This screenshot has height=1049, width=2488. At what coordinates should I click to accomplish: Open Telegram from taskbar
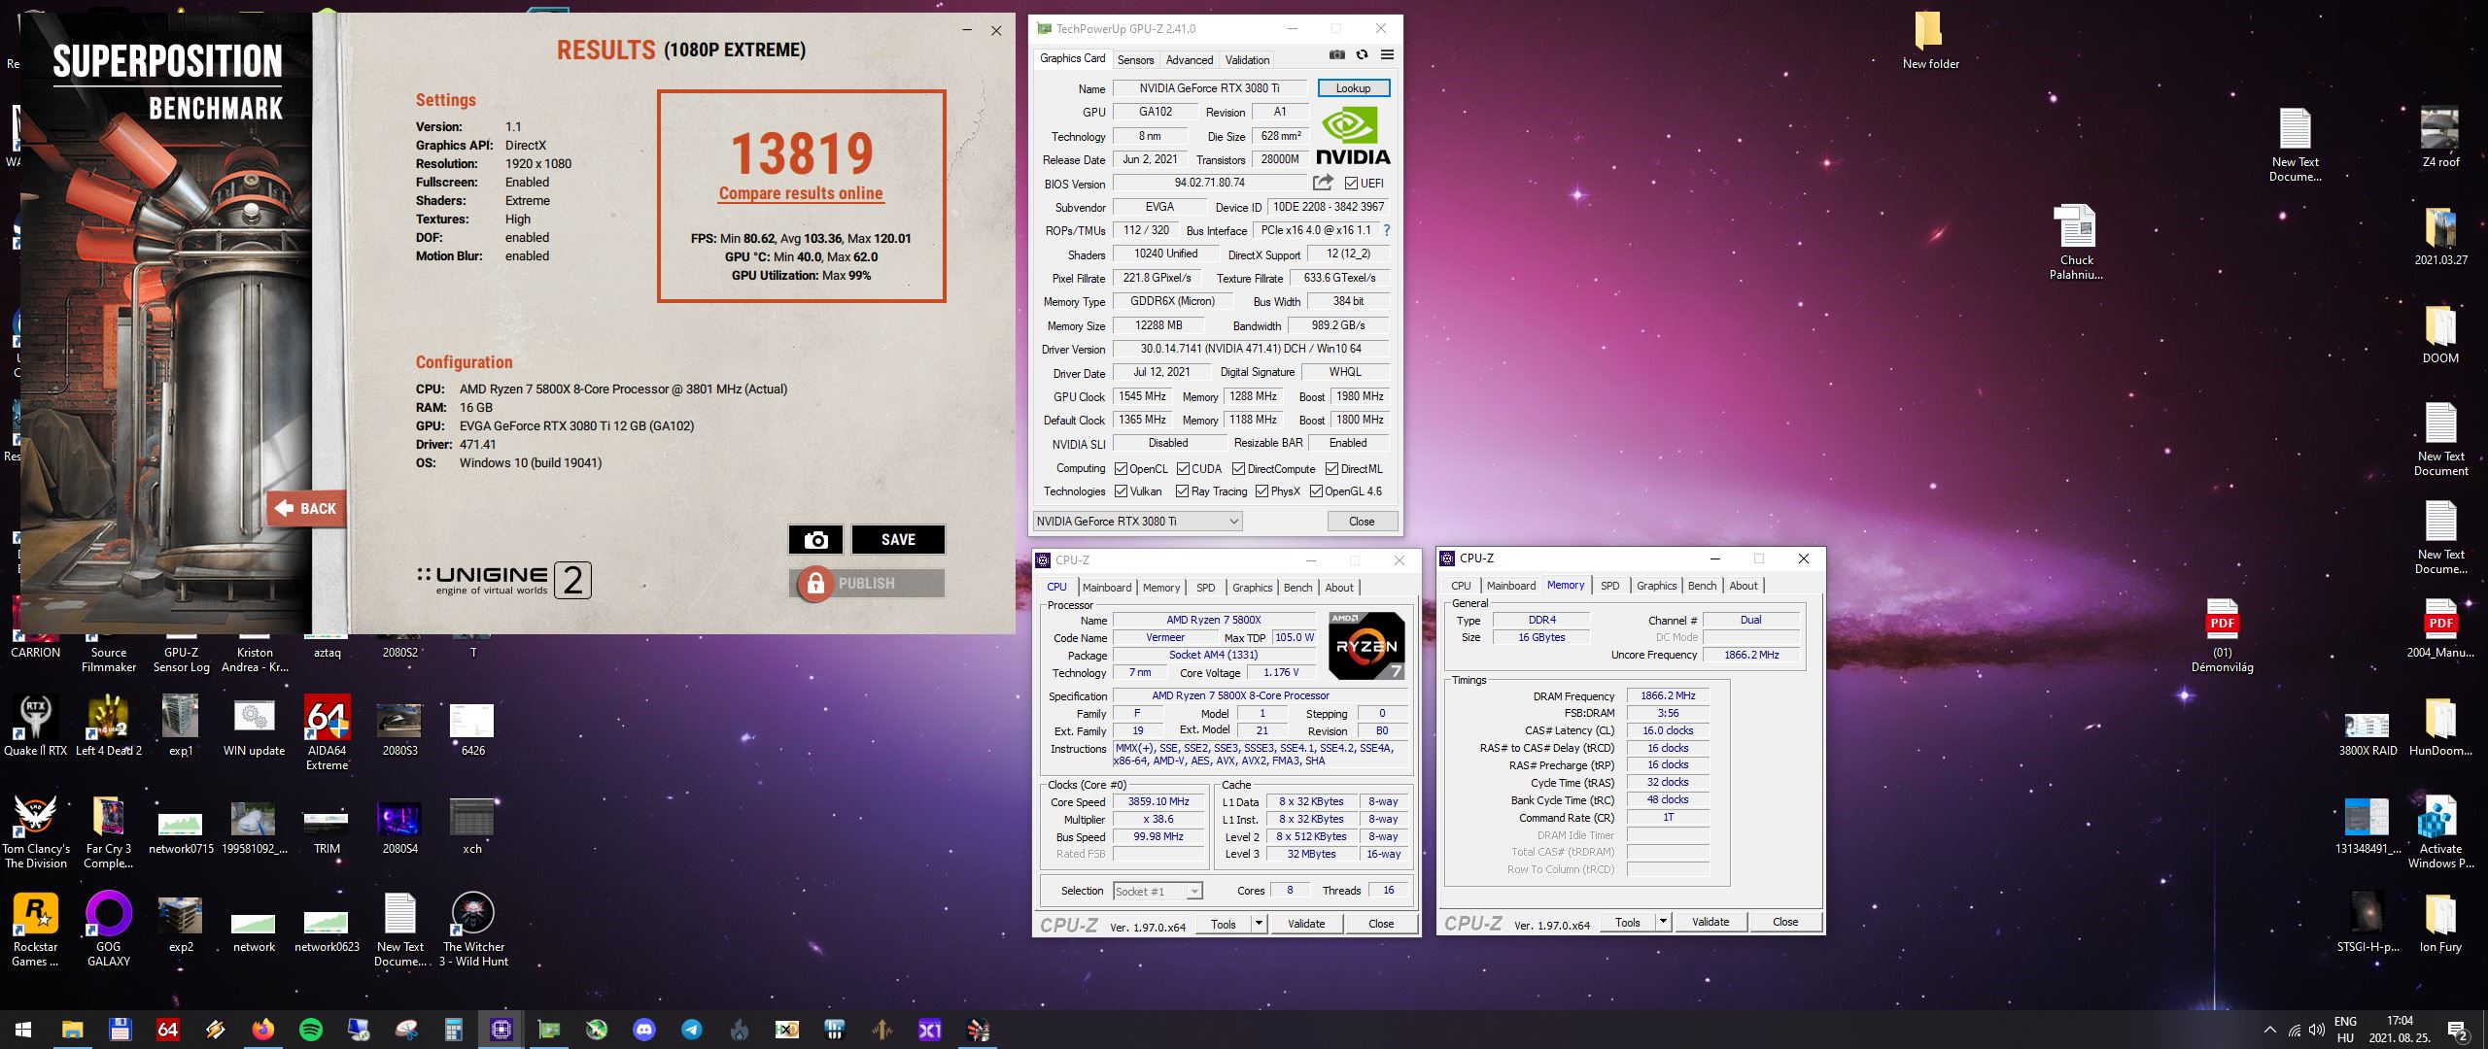(692, 1030)
